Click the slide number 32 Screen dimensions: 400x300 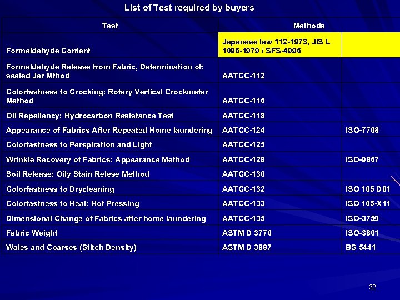372,287
